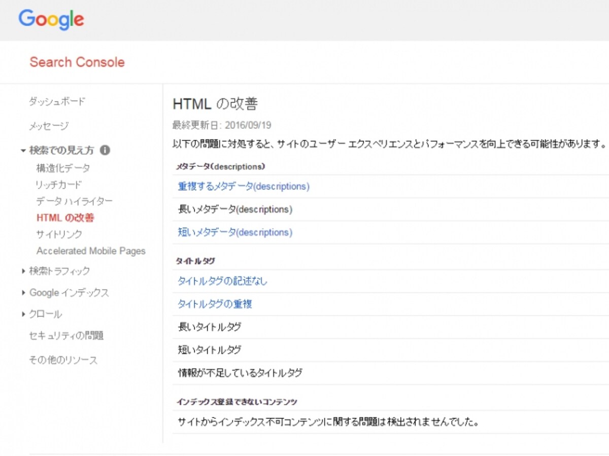Open the タイトルタグの重複 link

point(215,304)
